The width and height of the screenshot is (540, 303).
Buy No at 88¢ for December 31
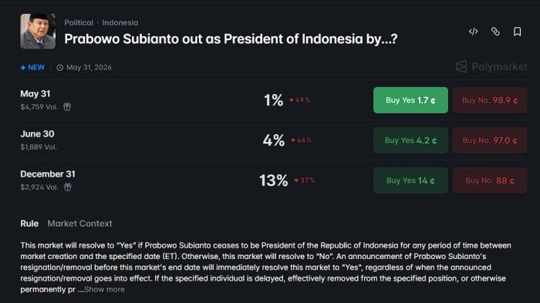[490, 180]
